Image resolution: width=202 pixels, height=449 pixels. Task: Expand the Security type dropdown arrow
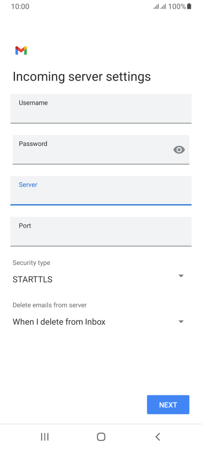(181, 276)
